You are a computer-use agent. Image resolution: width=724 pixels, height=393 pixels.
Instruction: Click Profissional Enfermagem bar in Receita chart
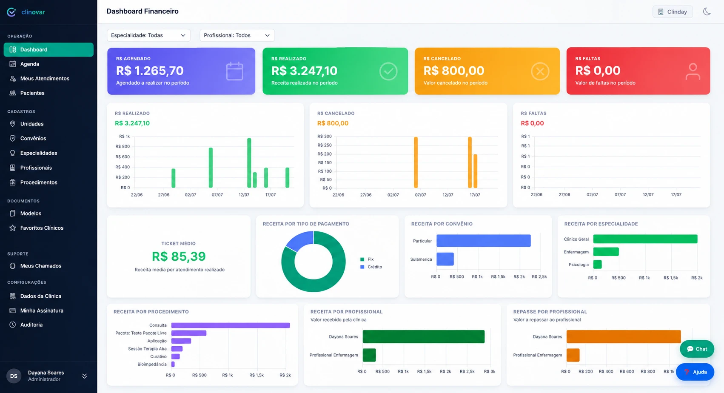(x=369, y=355)
